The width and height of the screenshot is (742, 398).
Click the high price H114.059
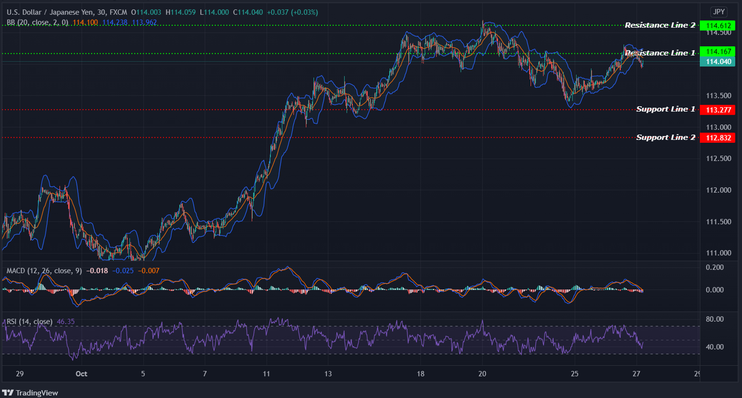tap(181, 12)
